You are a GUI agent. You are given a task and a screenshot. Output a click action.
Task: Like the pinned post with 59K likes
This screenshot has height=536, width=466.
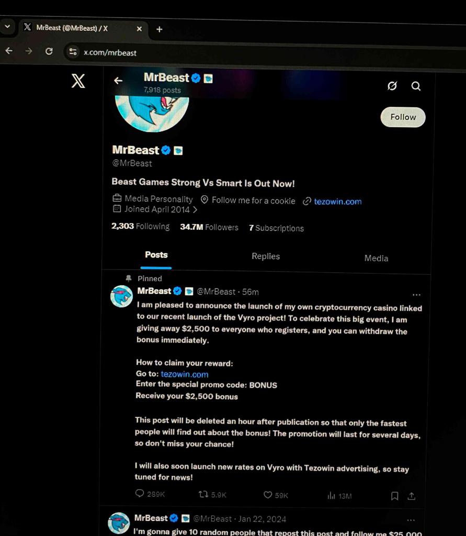point(268,495)
